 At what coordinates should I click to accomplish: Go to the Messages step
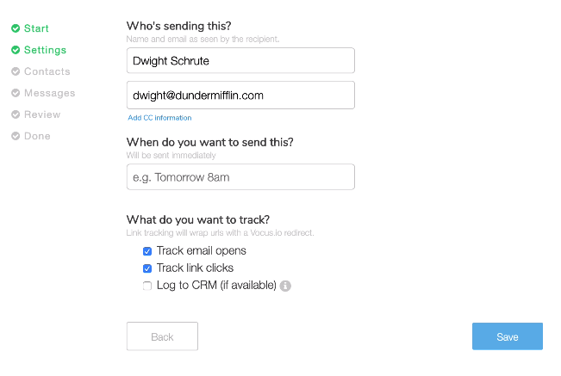pos(49,93)
